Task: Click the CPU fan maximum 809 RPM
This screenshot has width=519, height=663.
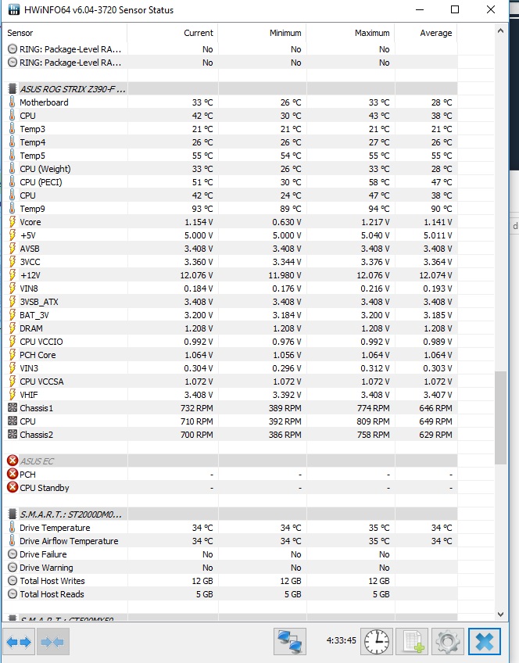Action: click(373, 421)
